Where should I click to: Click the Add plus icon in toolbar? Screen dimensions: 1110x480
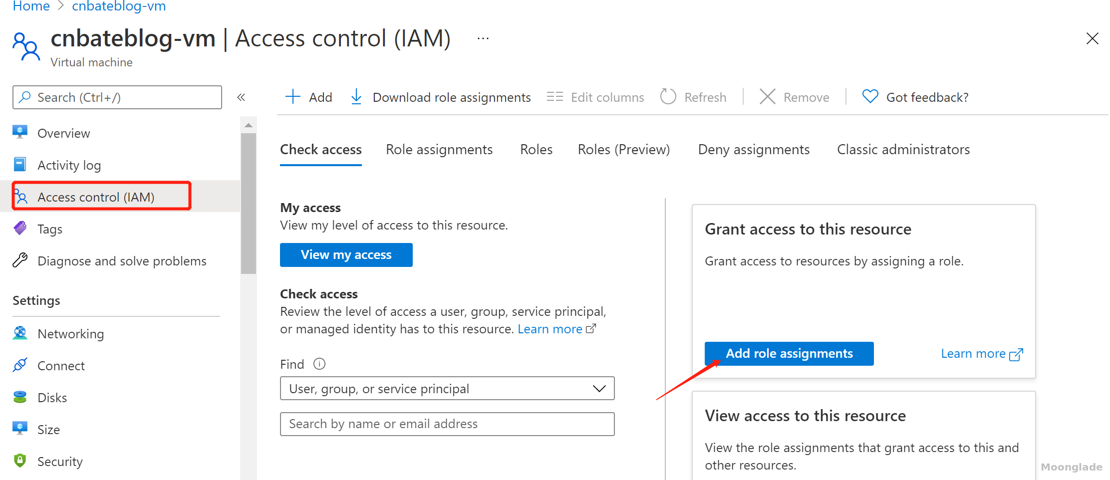point(292,97)
